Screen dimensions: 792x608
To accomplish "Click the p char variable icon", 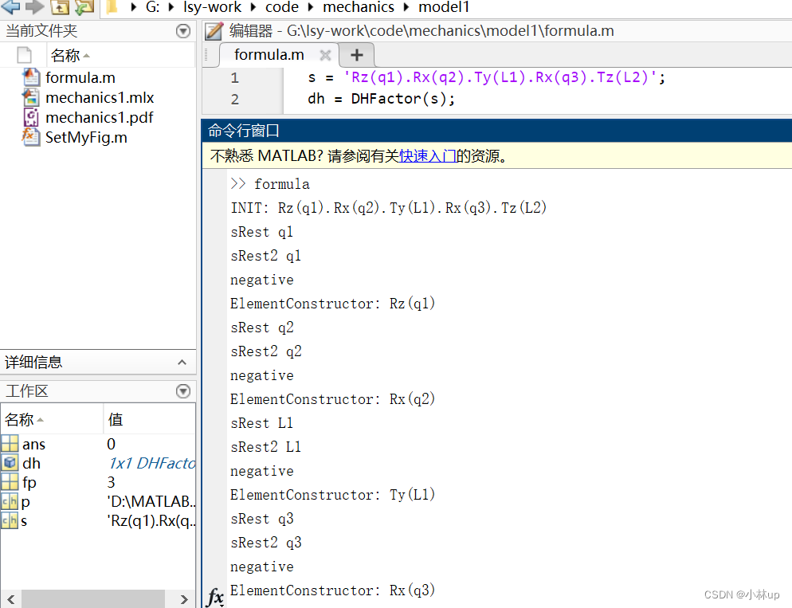I will point(10,501).
